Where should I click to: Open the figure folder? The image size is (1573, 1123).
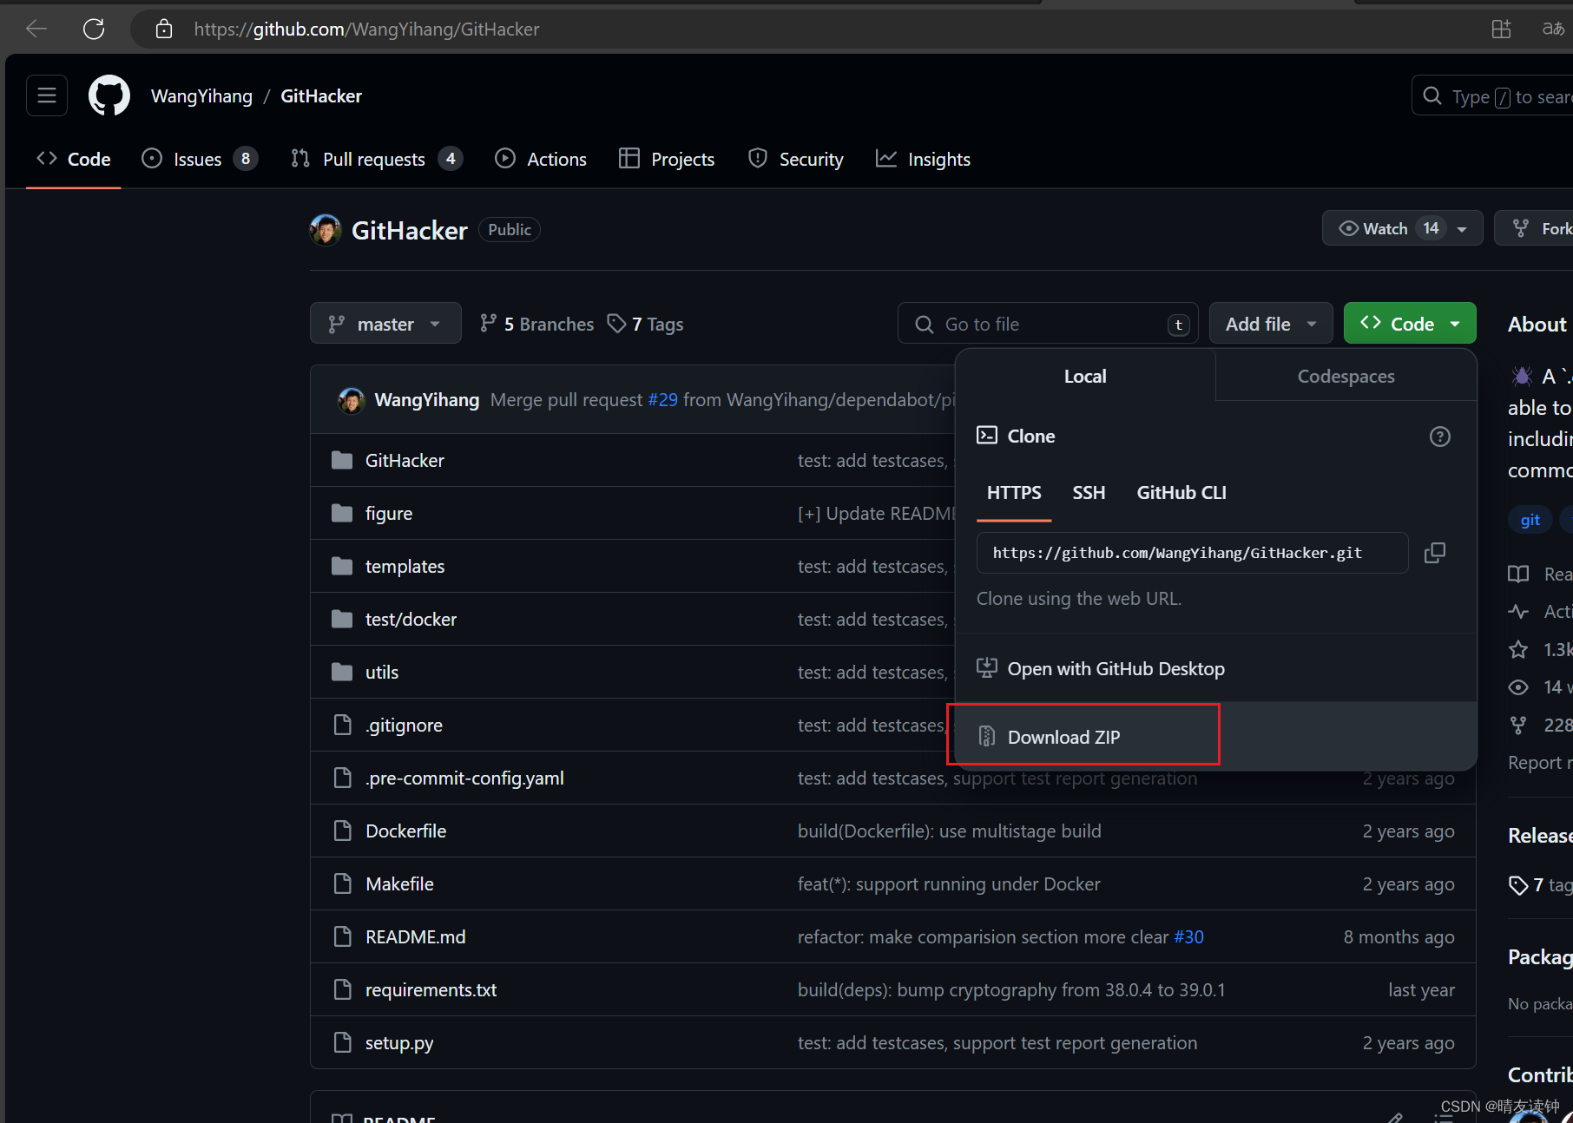[389, 513]
